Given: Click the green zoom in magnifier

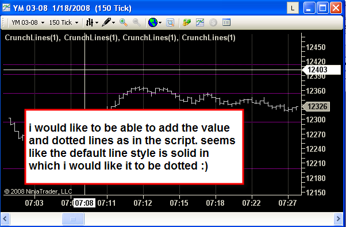Looking at the screenshot, I should [124, 22].
